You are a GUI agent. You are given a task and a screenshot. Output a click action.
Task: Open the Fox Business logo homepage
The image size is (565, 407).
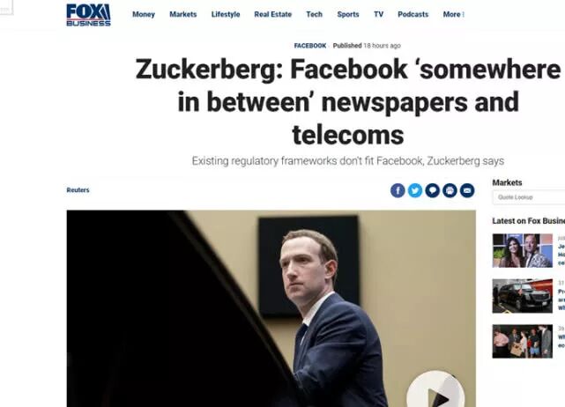88,15
